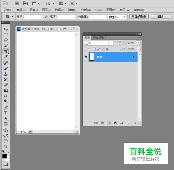Open the arrange documents dropdown
The height and width of the screenshot is (170, 174).
click(62, 4)
